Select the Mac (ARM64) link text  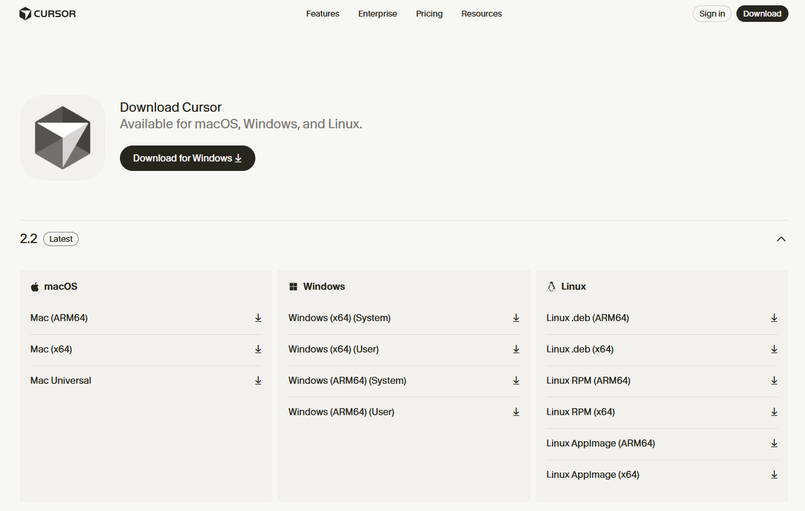pyautogui.click(x=59, y=318)
